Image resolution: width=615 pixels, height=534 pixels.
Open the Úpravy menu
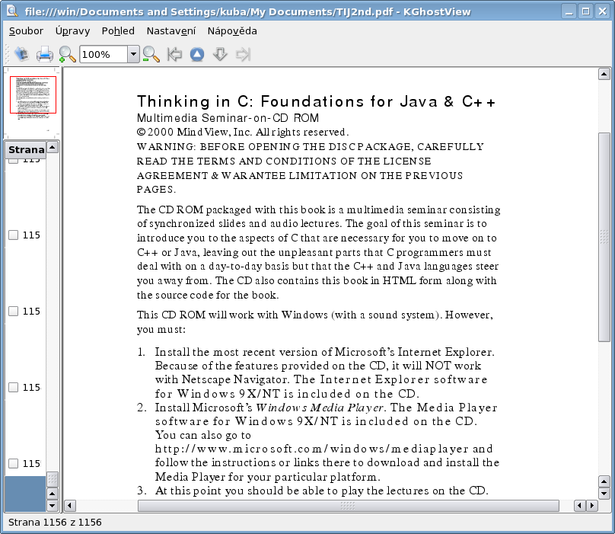click(x=72, y=31)
